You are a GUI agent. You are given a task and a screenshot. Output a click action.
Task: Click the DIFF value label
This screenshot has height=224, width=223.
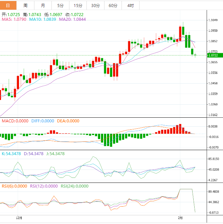43,121
